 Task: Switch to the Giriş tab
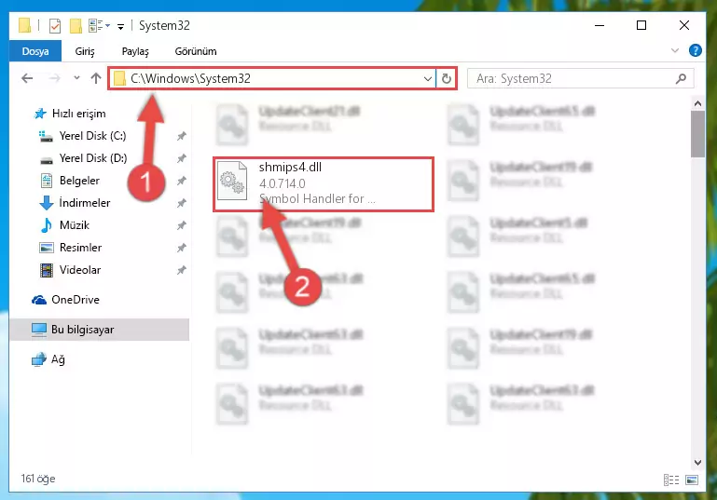pos(85,51)
